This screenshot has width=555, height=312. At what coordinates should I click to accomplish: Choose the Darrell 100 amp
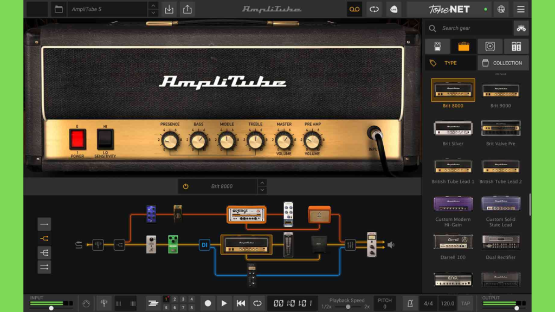pos(453,242)
